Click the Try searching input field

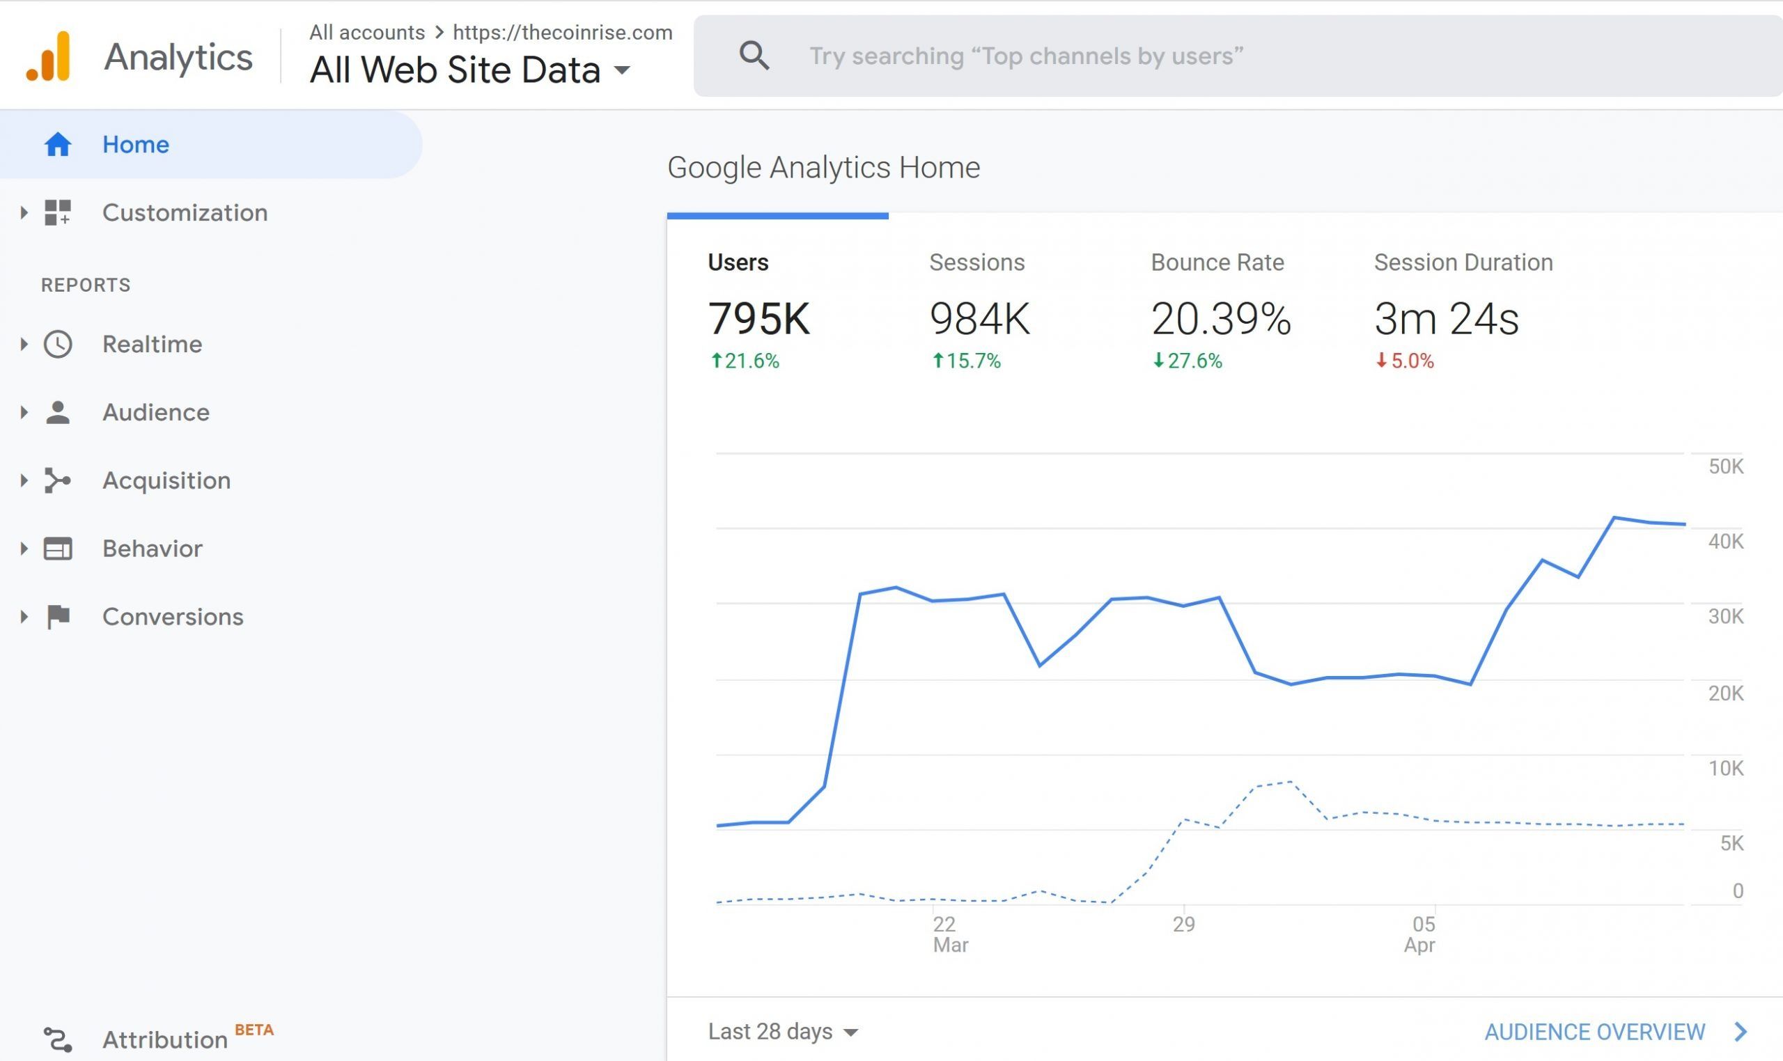click(x=1216, y=56)
